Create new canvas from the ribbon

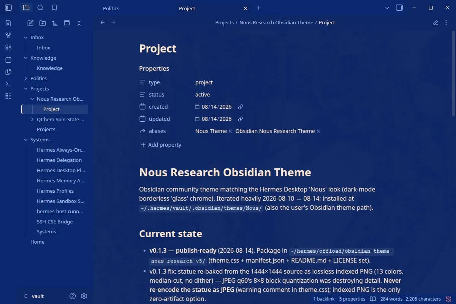coord(8,47)
